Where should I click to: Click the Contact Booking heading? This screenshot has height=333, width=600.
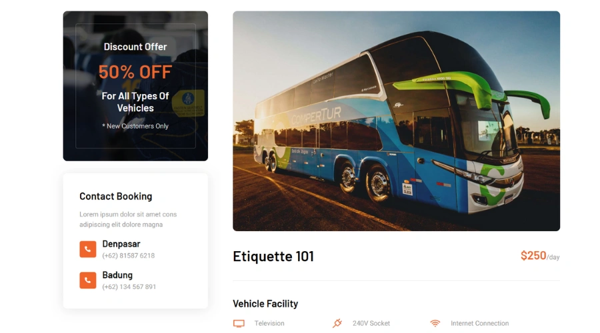pos(115,196)
